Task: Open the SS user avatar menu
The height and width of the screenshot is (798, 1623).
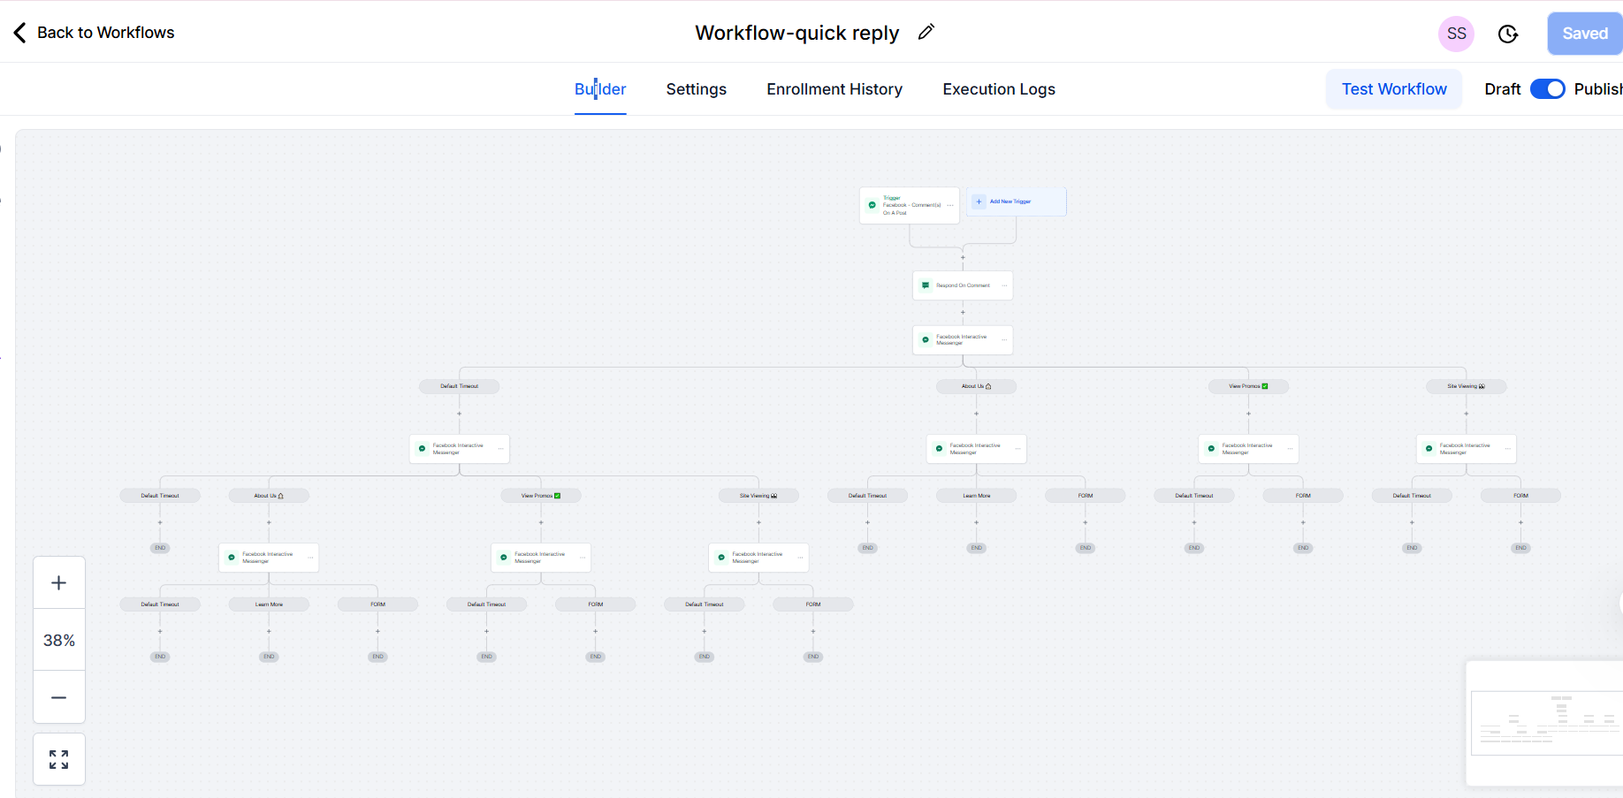Action: point(1456,34)
